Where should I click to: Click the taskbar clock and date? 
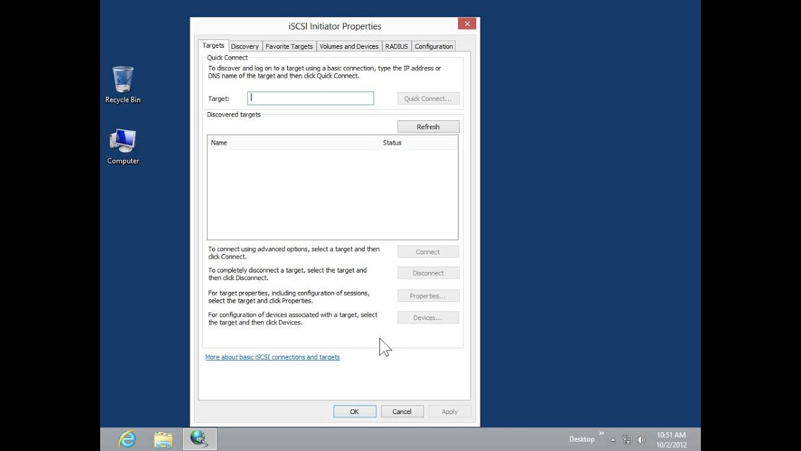(671, 440)
